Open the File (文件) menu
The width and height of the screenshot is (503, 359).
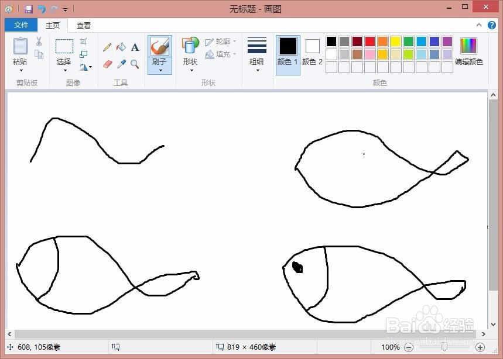pos(21,25)
